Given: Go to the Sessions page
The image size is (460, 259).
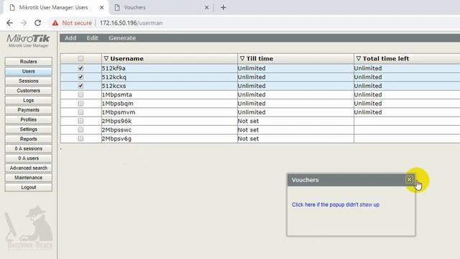Looking at the screenshot, I should point(29,81).
